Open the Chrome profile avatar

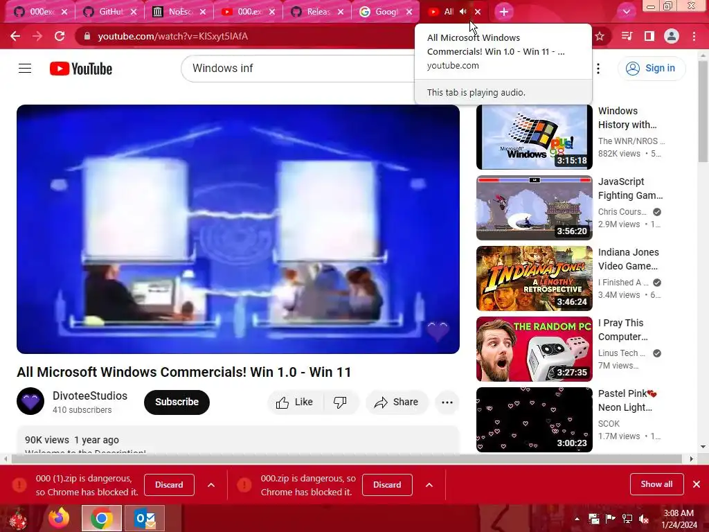click(x=672, y=36)
